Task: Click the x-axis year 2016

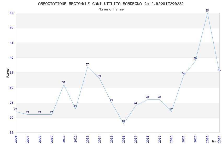Action: click(x=124, y=139)
